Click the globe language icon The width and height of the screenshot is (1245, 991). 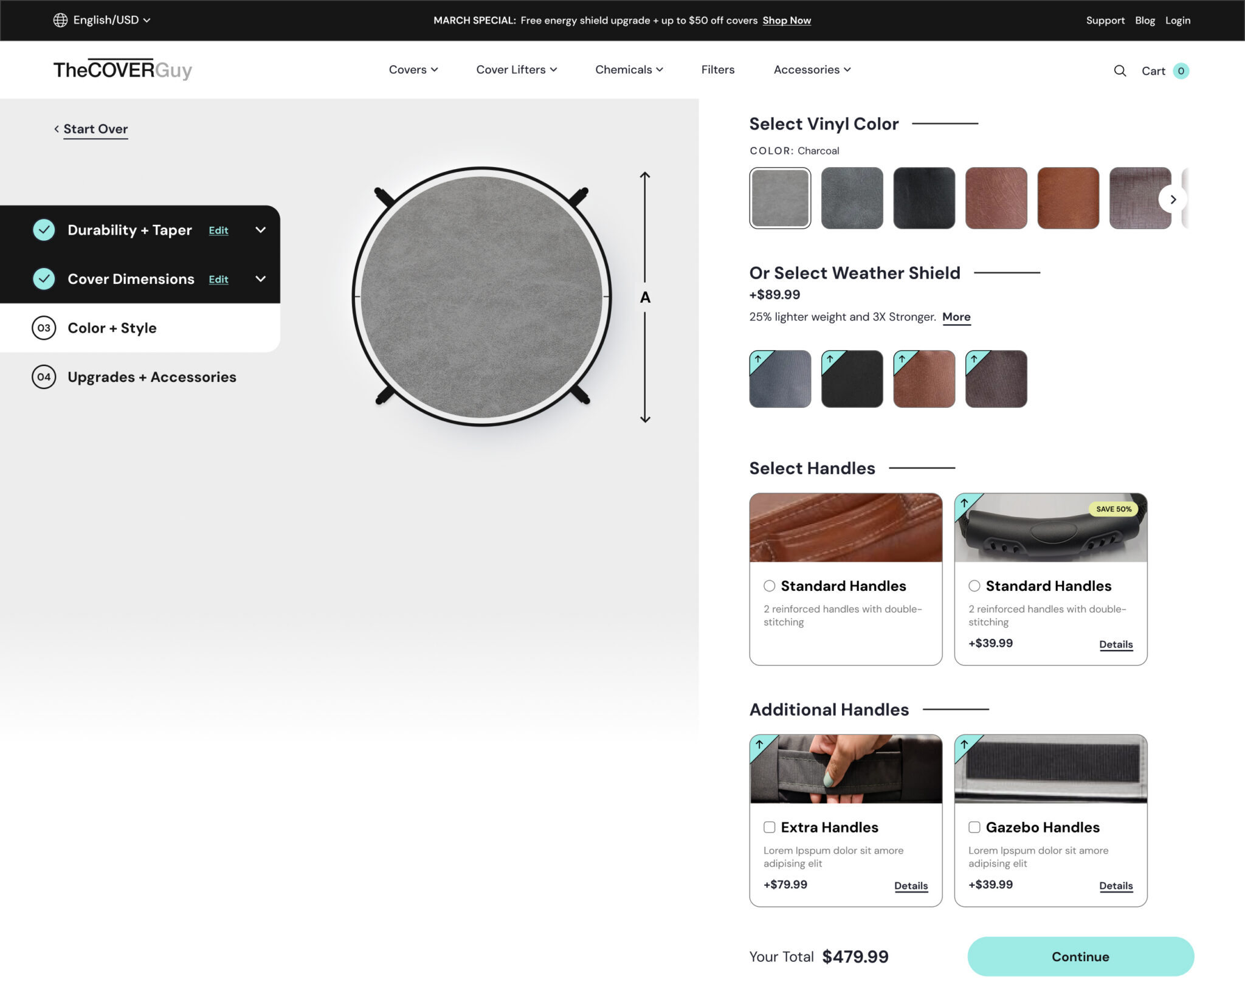[x=60, y=20]
